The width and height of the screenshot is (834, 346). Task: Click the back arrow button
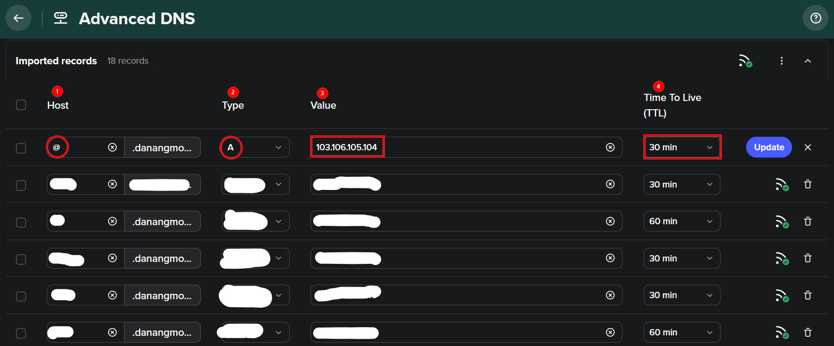(18, 18)
